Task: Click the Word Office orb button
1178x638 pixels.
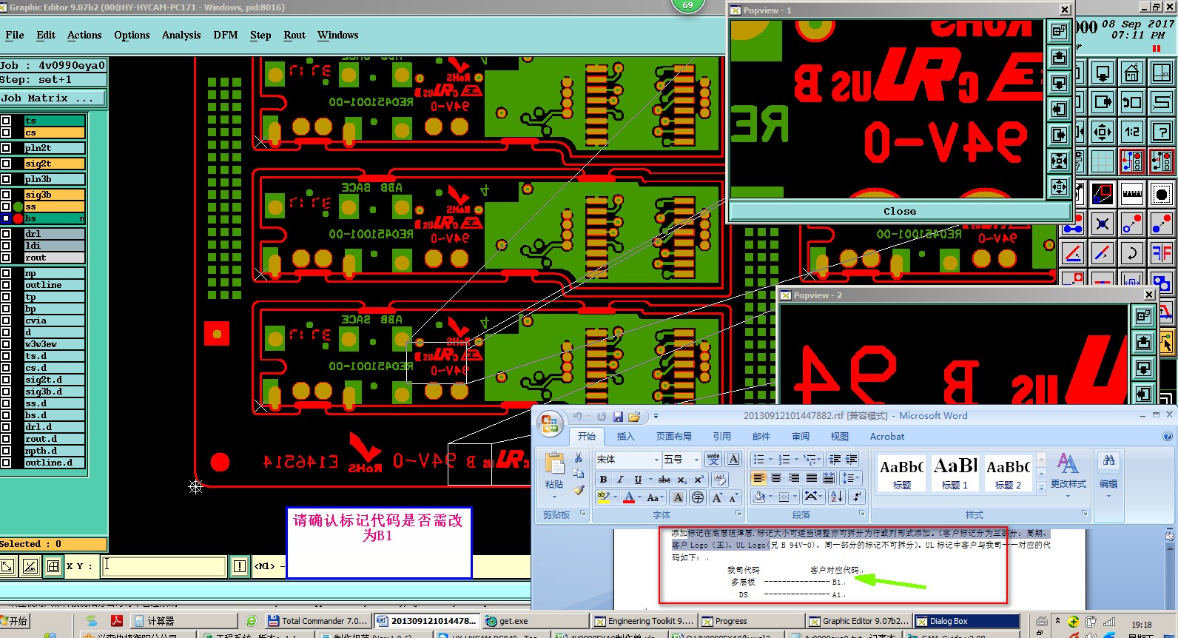Action: tap(549, 423)
